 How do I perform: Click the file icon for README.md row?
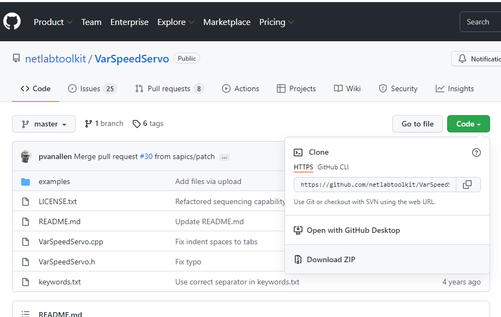click(26, 221)
